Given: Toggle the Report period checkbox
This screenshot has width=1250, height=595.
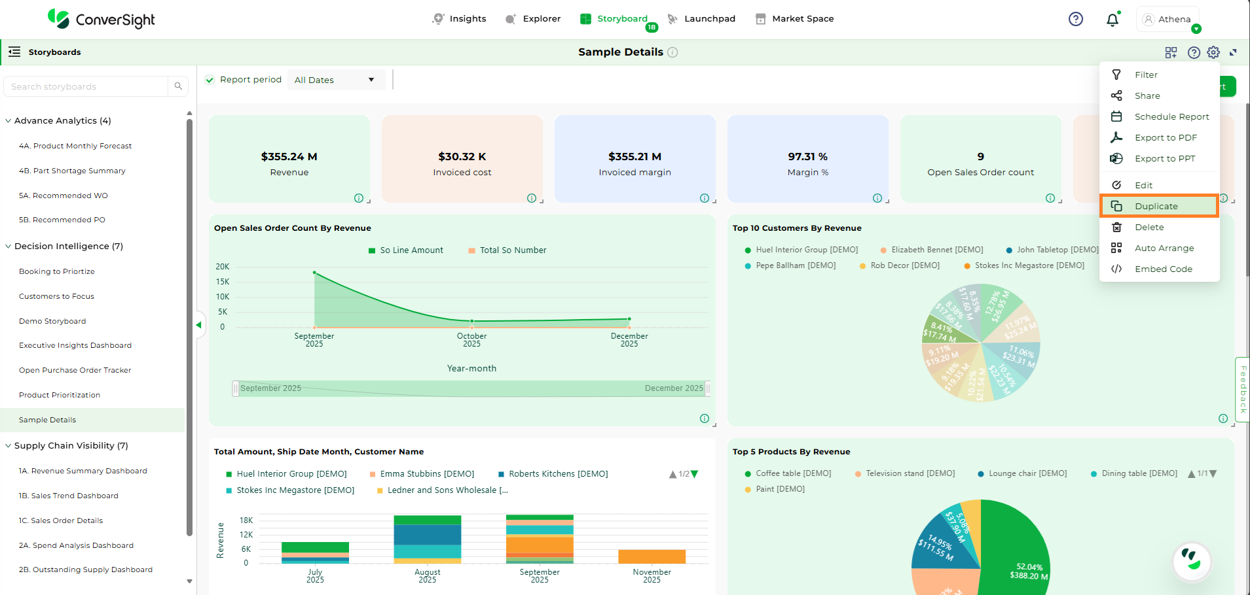Looking at the screenshot, I should (x=210, y=80).
